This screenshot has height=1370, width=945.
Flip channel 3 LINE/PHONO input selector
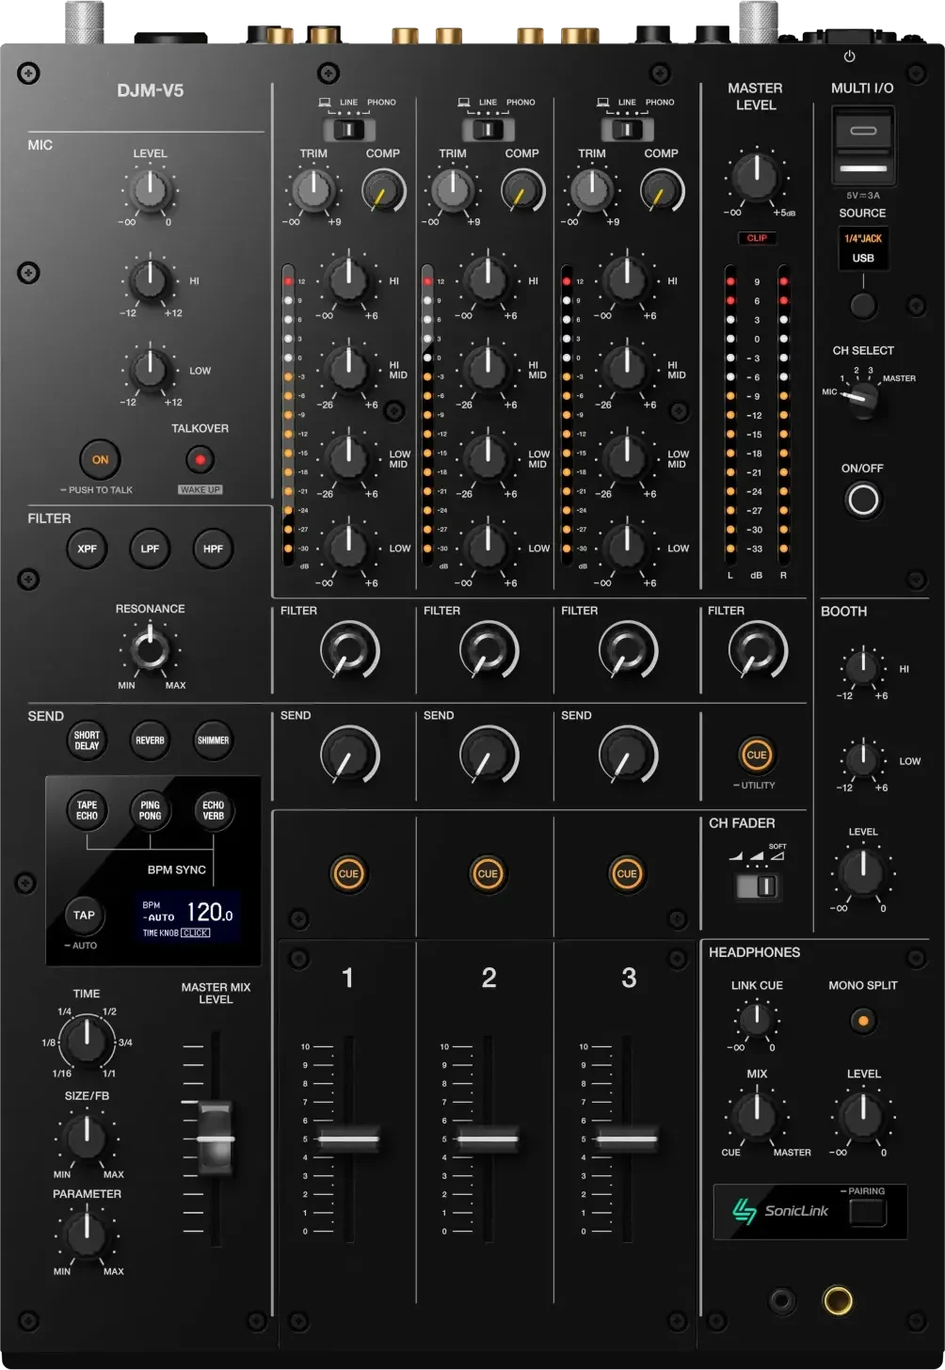click(x=628, y=129)
